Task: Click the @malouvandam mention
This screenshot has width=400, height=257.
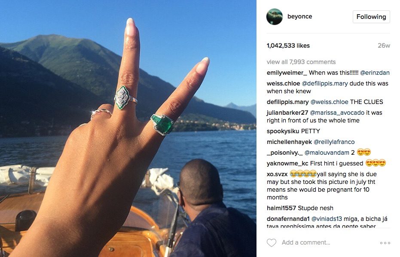Action: tap(327, 153)
